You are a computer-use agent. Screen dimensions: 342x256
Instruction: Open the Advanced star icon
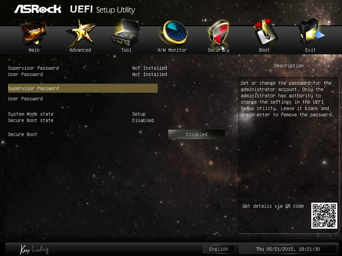point(80,33)
